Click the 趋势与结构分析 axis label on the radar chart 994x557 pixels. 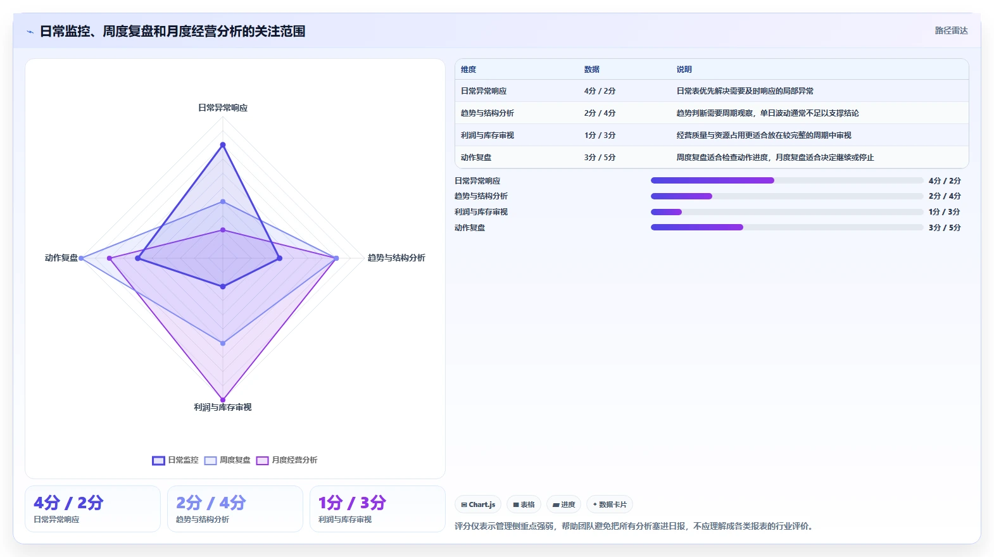click(396, 258)
